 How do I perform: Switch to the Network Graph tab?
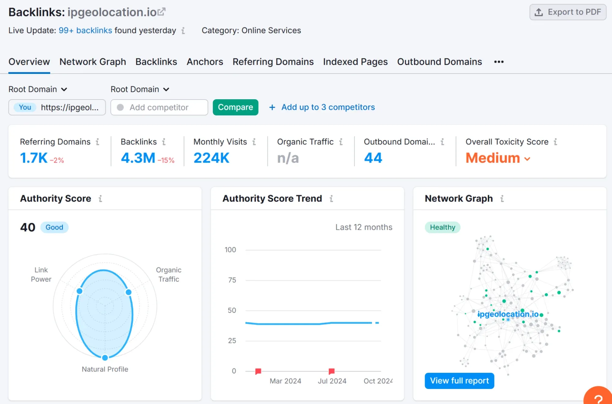[93, 62]
